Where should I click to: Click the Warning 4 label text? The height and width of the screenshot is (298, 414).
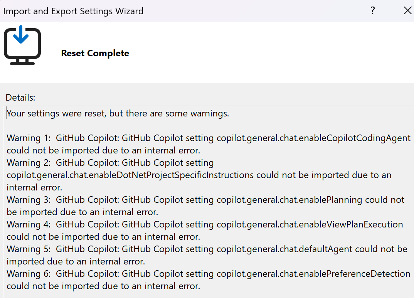click(29, 224)
